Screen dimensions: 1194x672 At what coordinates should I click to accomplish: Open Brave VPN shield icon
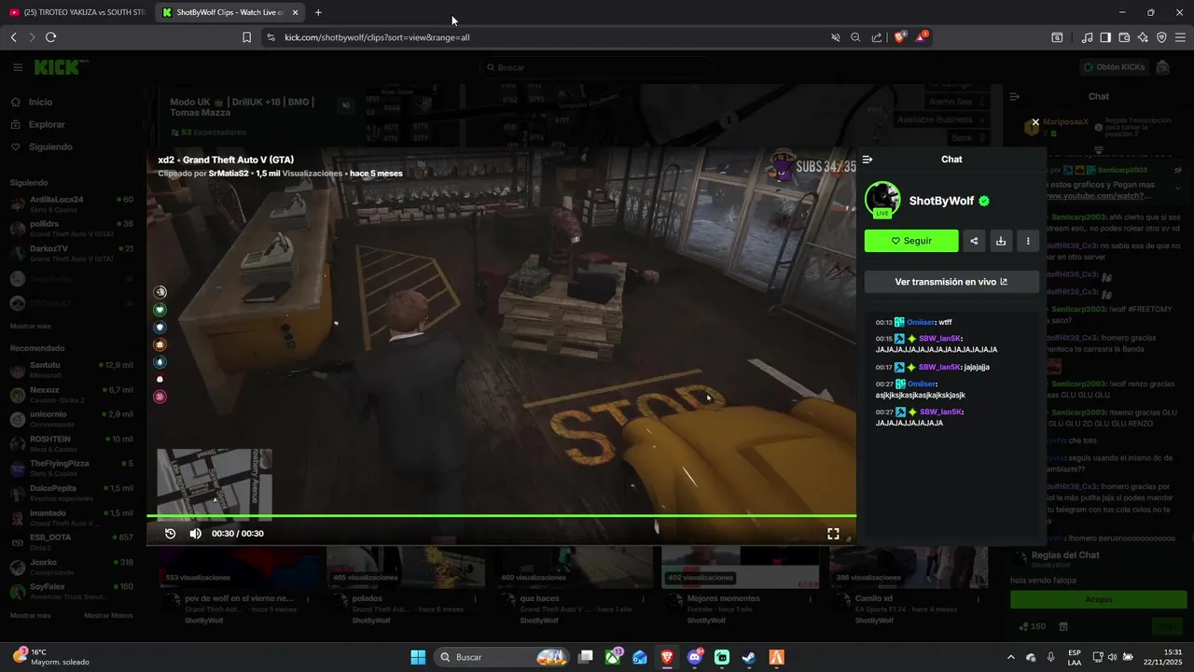pos(1161,37)
